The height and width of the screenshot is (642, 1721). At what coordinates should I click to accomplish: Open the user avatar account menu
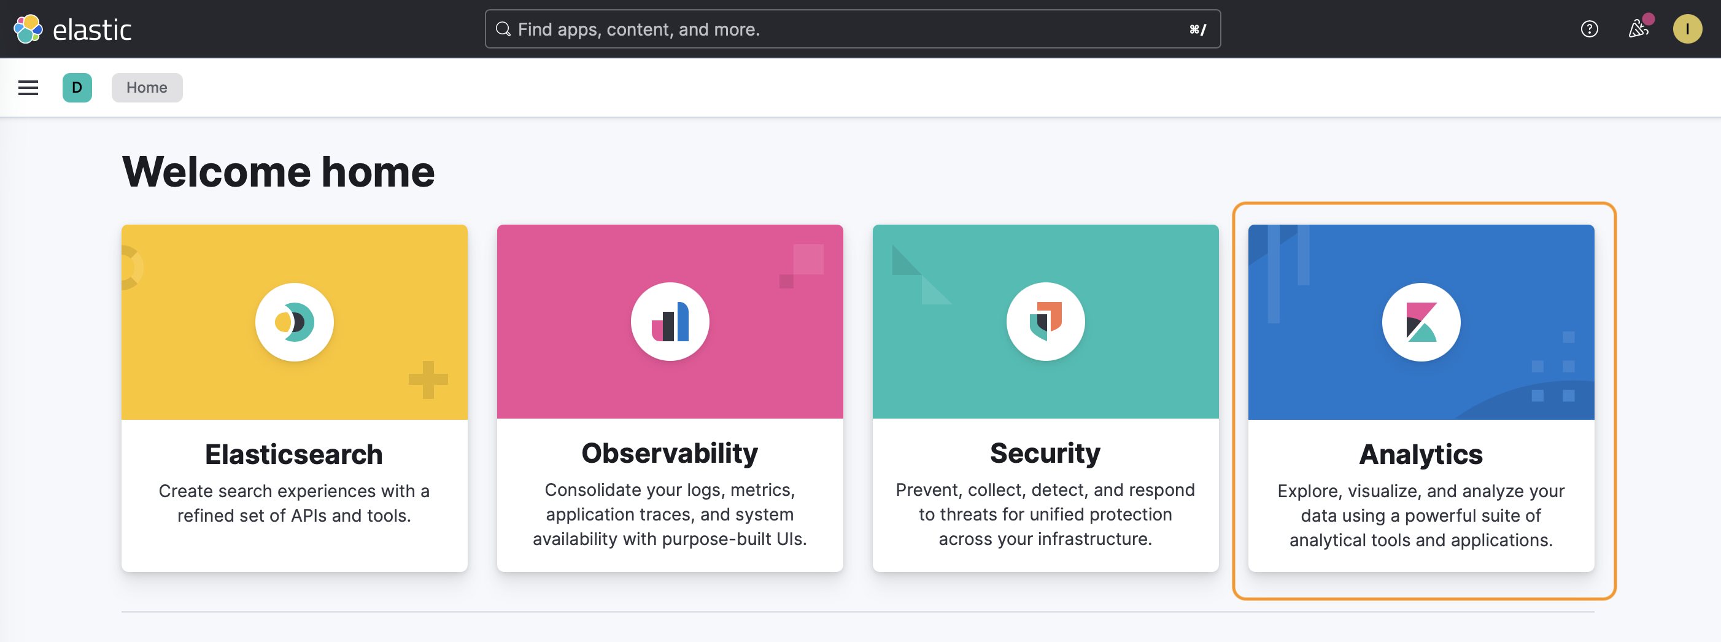click(1686, 29)
